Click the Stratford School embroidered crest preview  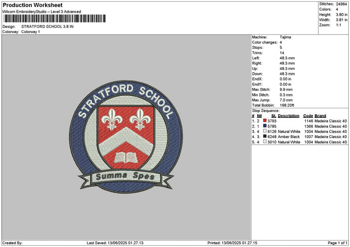pos(126,137)
